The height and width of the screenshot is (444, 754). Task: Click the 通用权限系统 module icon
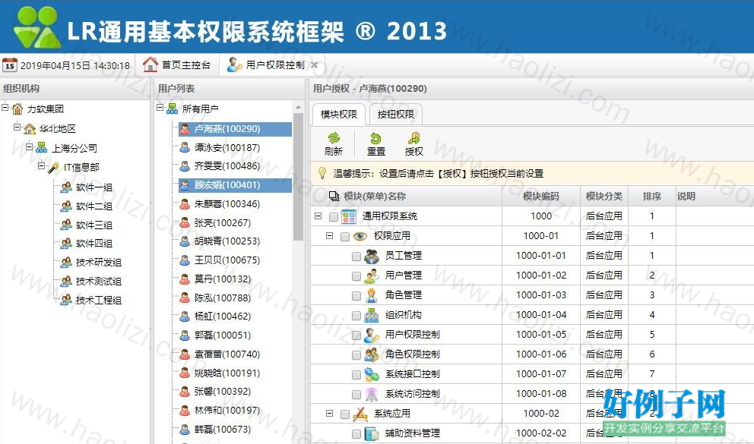coord(349,216)
